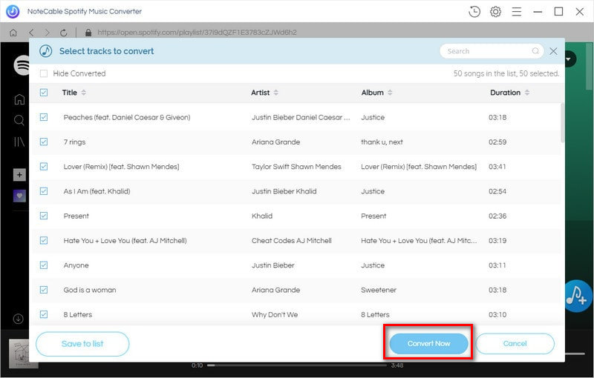Click the track list vertical scrollbar
The image size is (594, 378).
pos(563,123)
